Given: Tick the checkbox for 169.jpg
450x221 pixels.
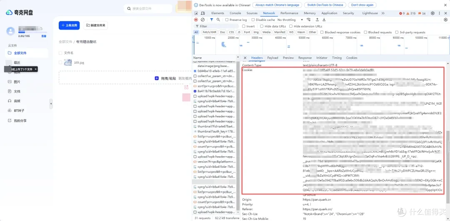Looking at the screenshot, I should click(x=60, y=62).
